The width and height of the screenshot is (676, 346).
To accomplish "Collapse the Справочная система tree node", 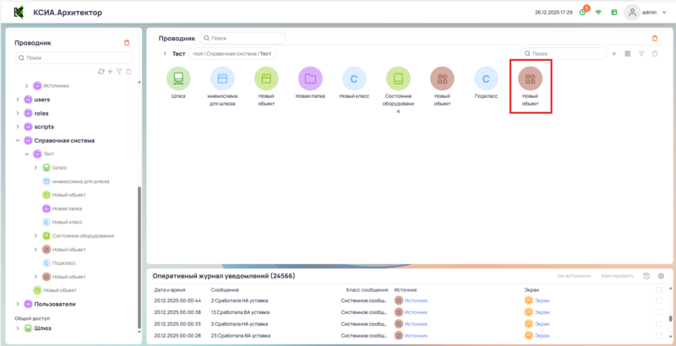I will (18, 141).
